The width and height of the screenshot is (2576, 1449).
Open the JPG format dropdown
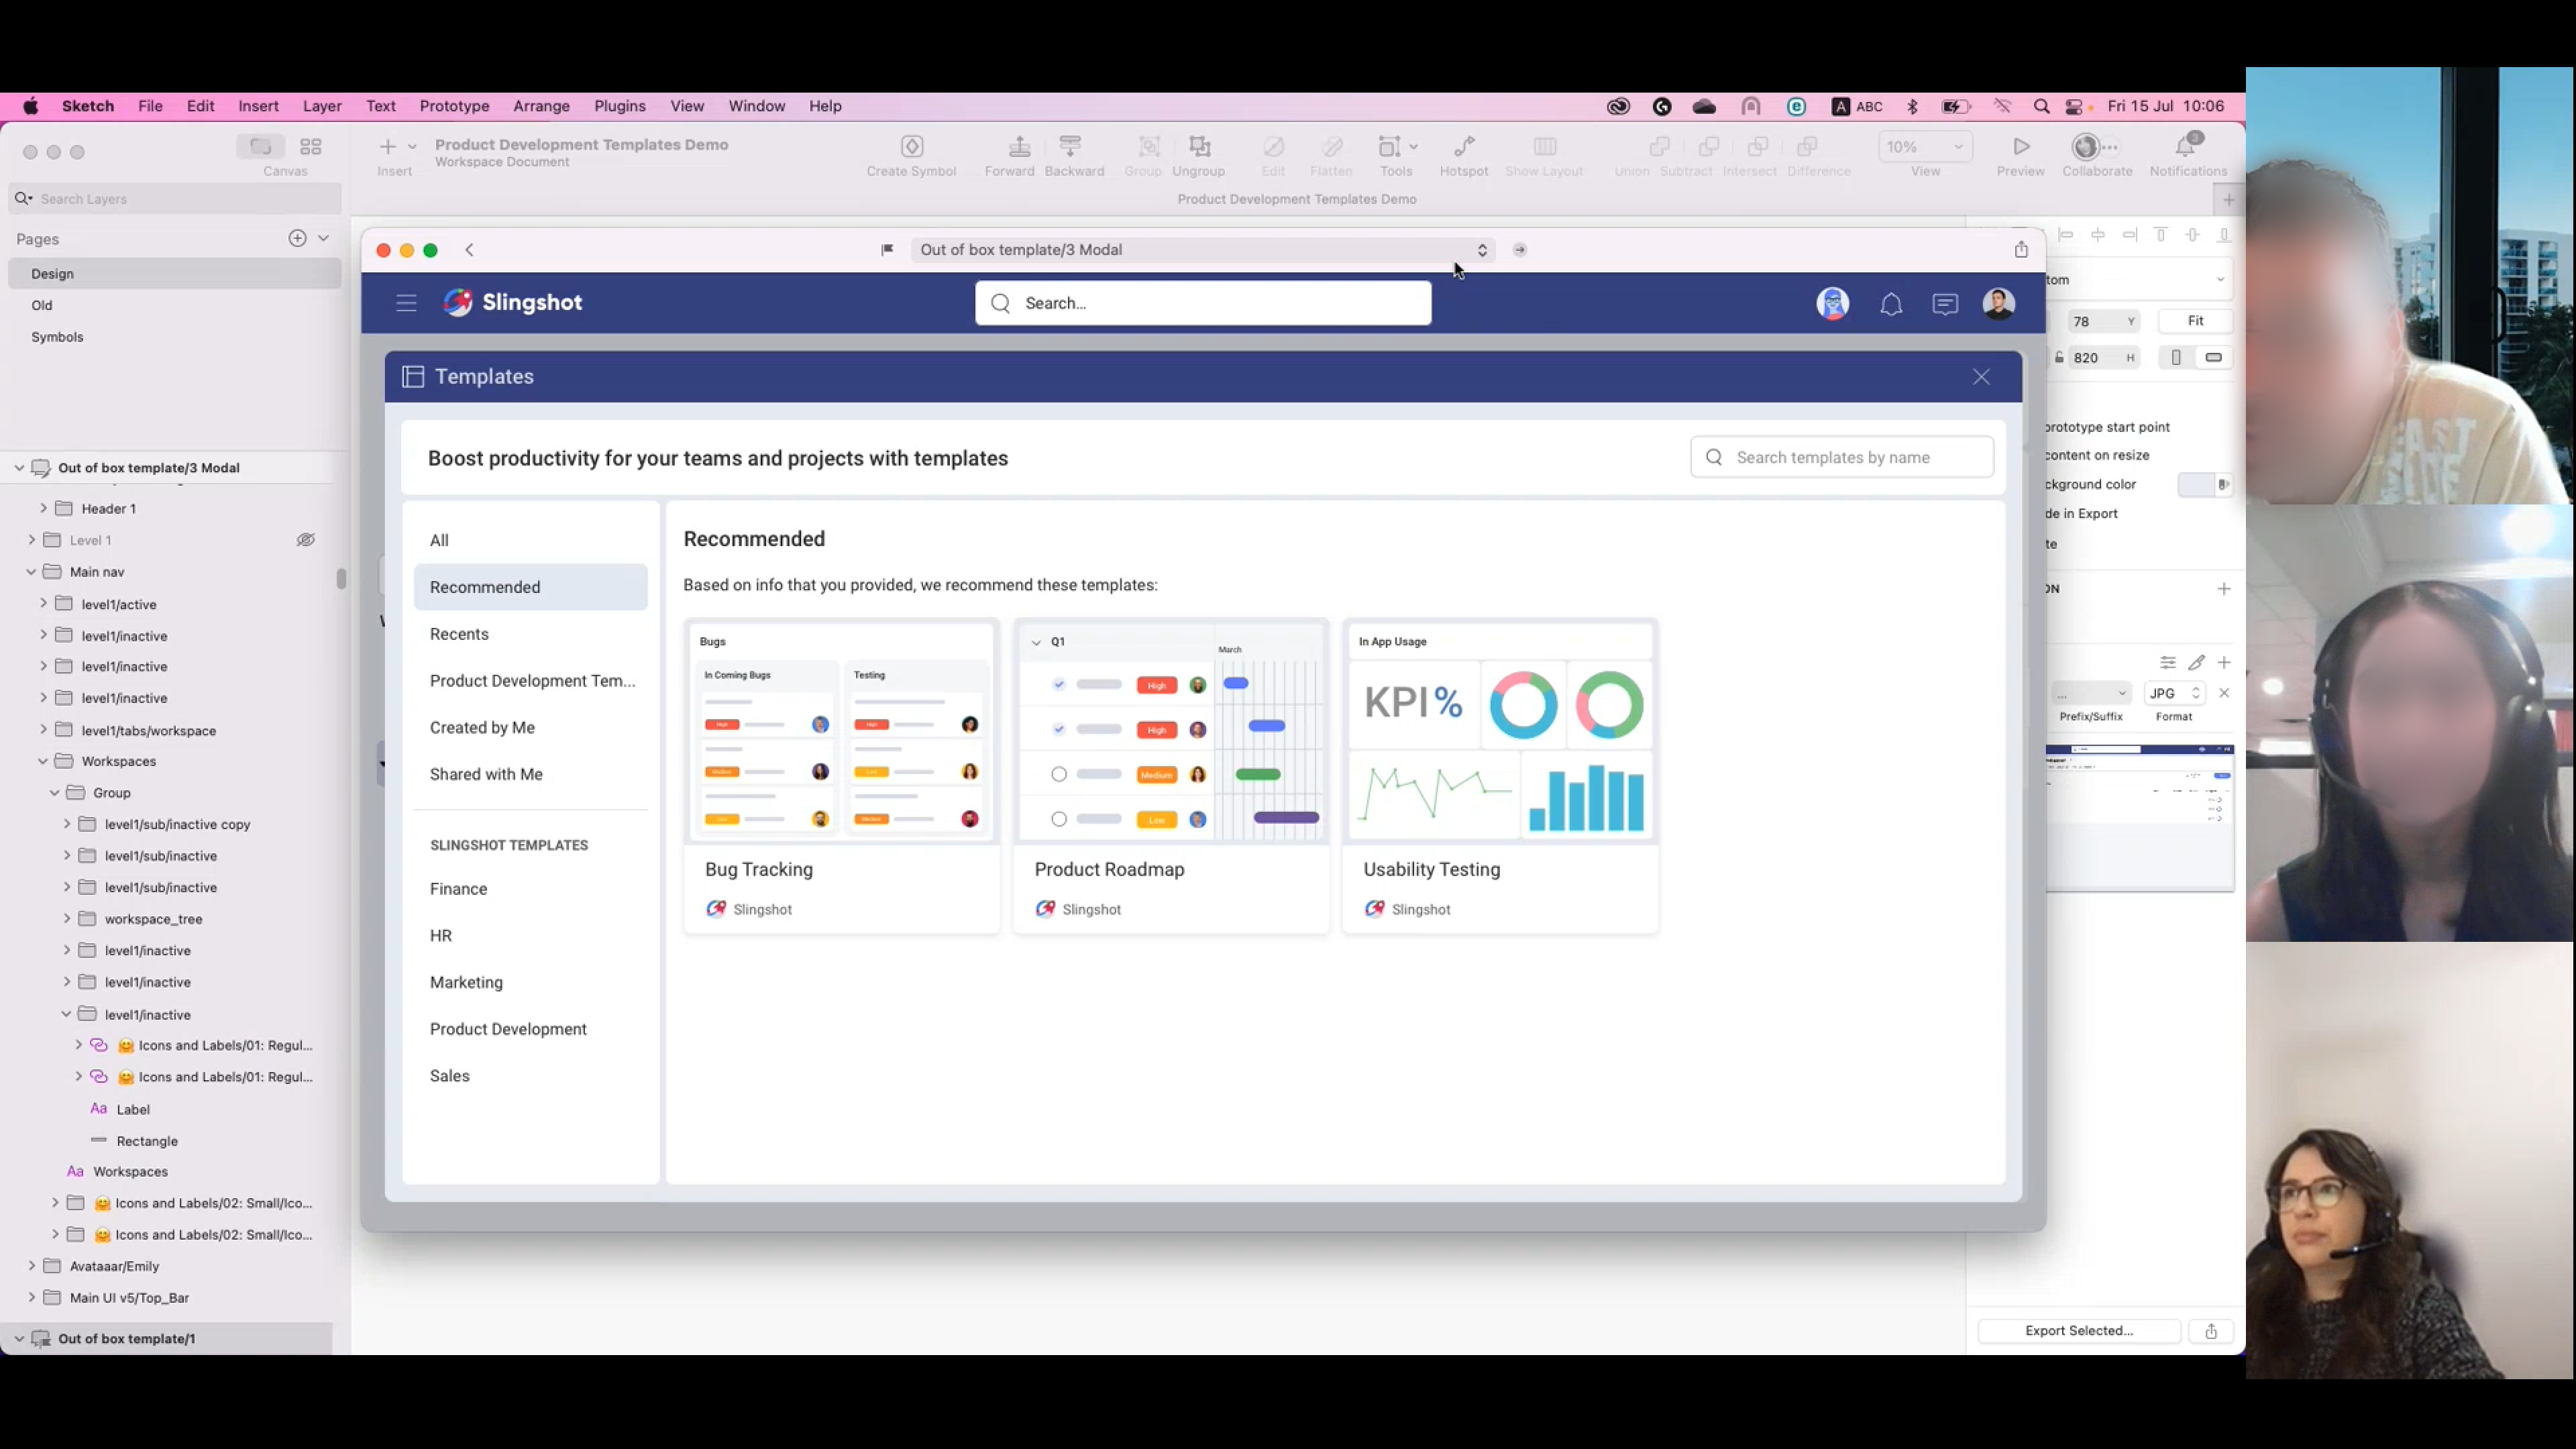click(x=2175, y=693)
